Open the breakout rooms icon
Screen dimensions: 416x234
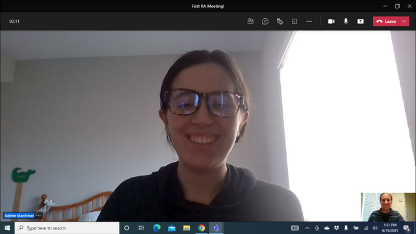pyautogui.click(x=294, y=21)
